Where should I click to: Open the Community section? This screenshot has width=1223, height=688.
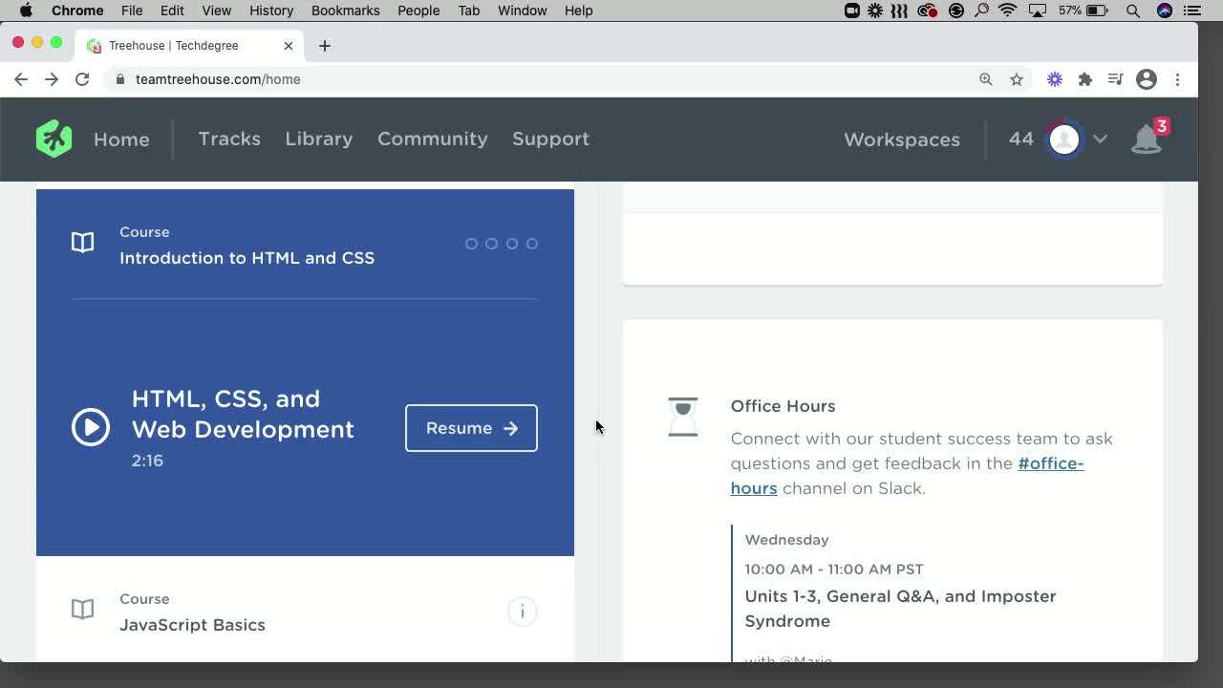[432, 139]
